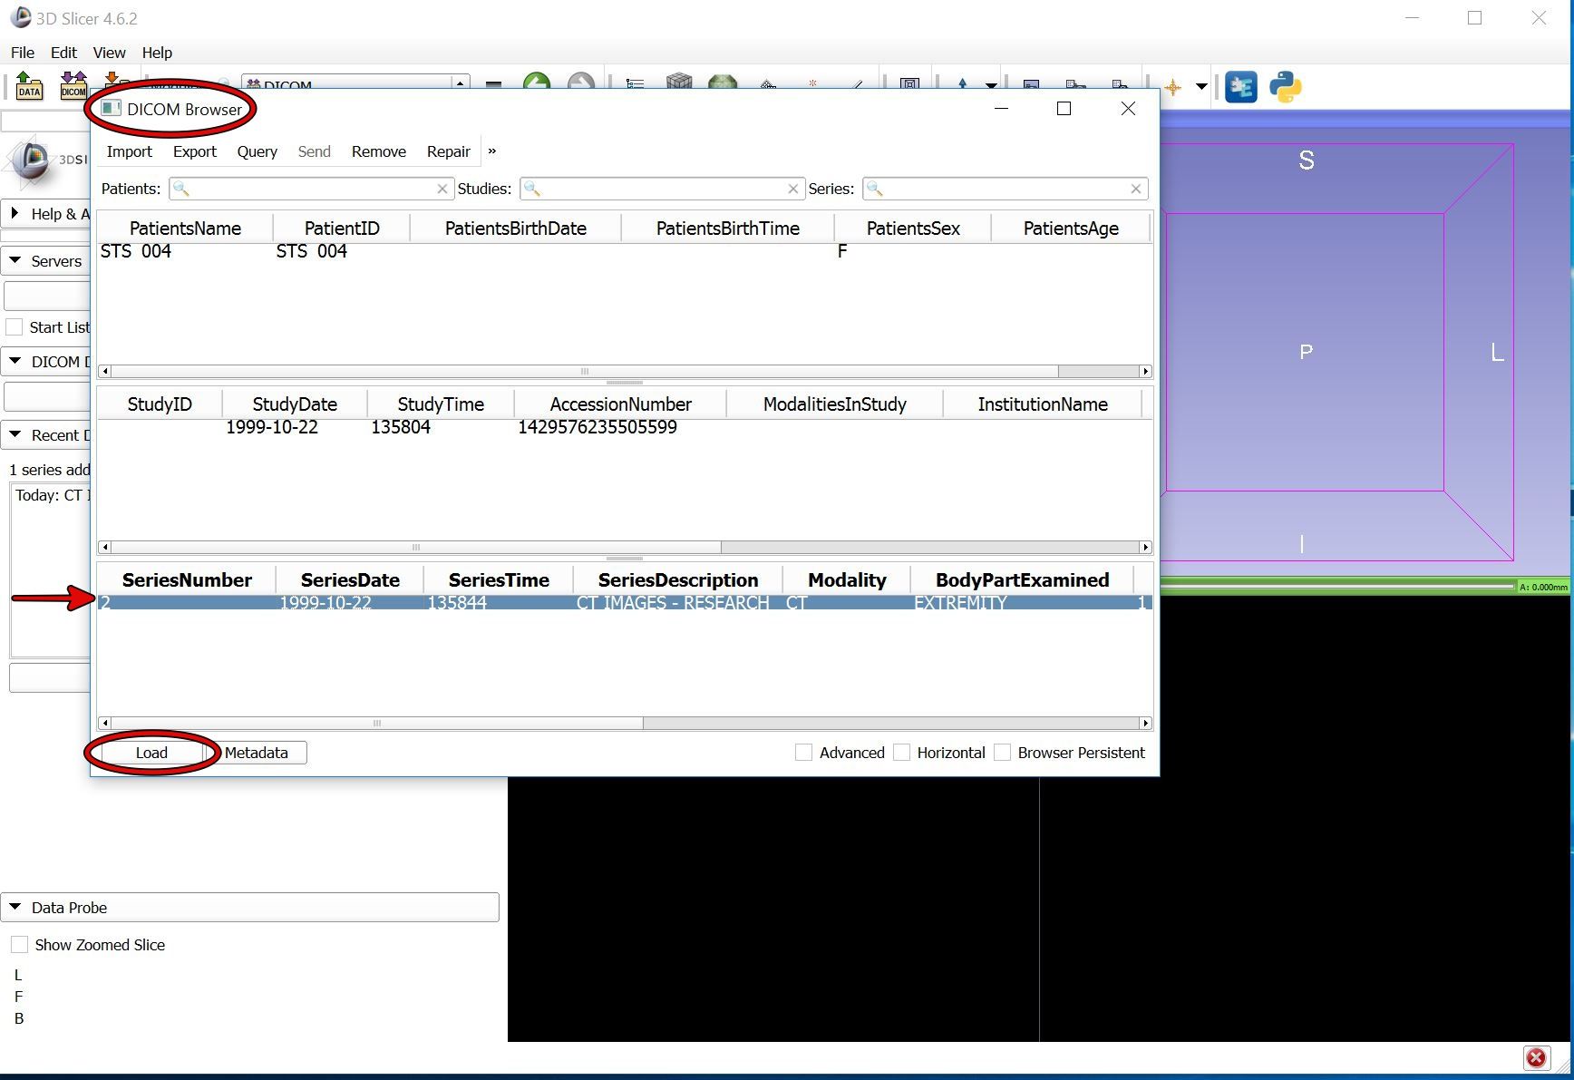Image resolution: width=1574 pixels, height=1080 pixels.
Task: Open the Help menu
Action: tap(157, 53)
